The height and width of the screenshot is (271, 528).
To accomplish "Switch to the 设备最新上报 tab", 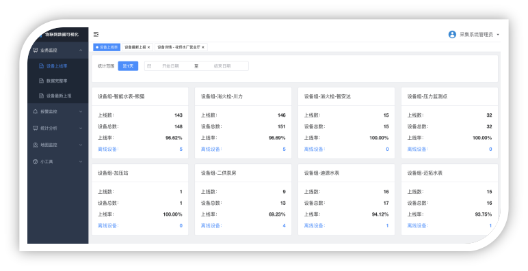I will 135,47.
